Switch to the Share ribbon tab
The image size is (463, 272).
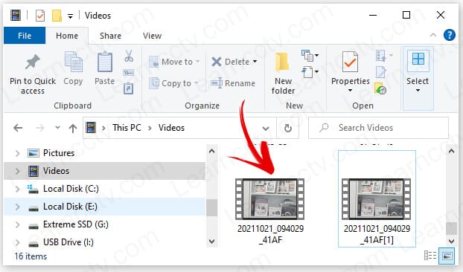point(110,36)
